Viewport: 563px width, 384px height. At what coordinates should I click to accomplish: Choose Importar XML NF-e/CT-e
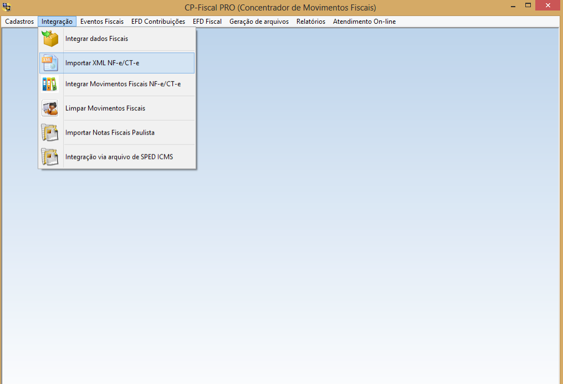click(117, 63)
